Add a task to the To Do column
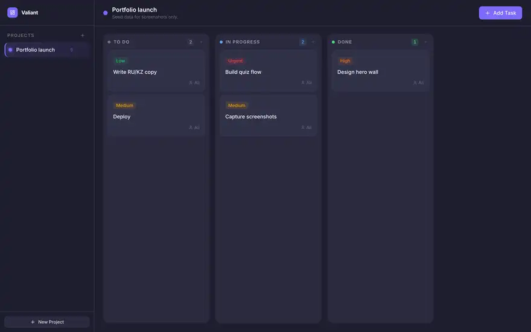This screenshot has height=332, width=531. click(201, 42)
